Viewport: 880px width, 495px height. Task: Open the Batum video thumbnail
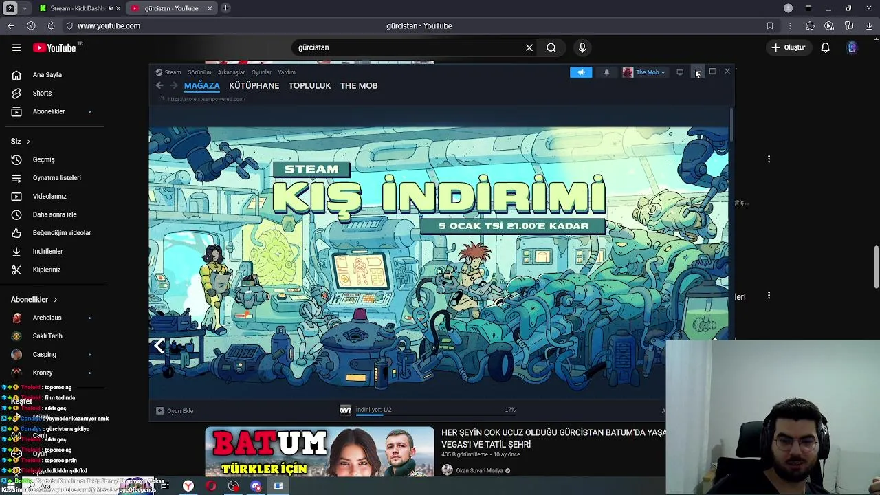[320, 452]
